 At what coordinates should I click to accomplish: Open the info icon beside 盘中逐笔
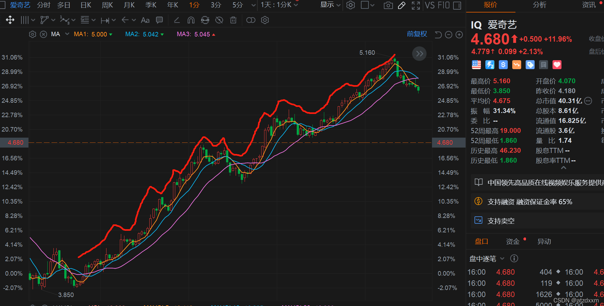coord(514,258)
